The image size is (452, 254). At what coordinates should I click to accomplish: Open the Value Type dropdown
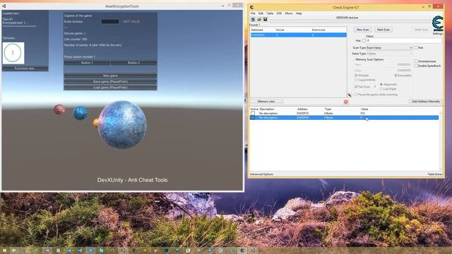point(389,54)
